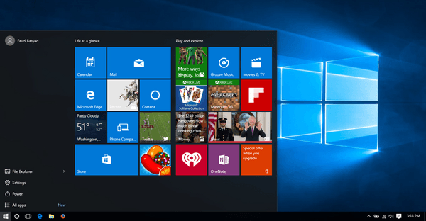The height and width of the screenshot is (221, 426).
Task: Launch the Minecraft tile
Action: (x=224, y=95)
